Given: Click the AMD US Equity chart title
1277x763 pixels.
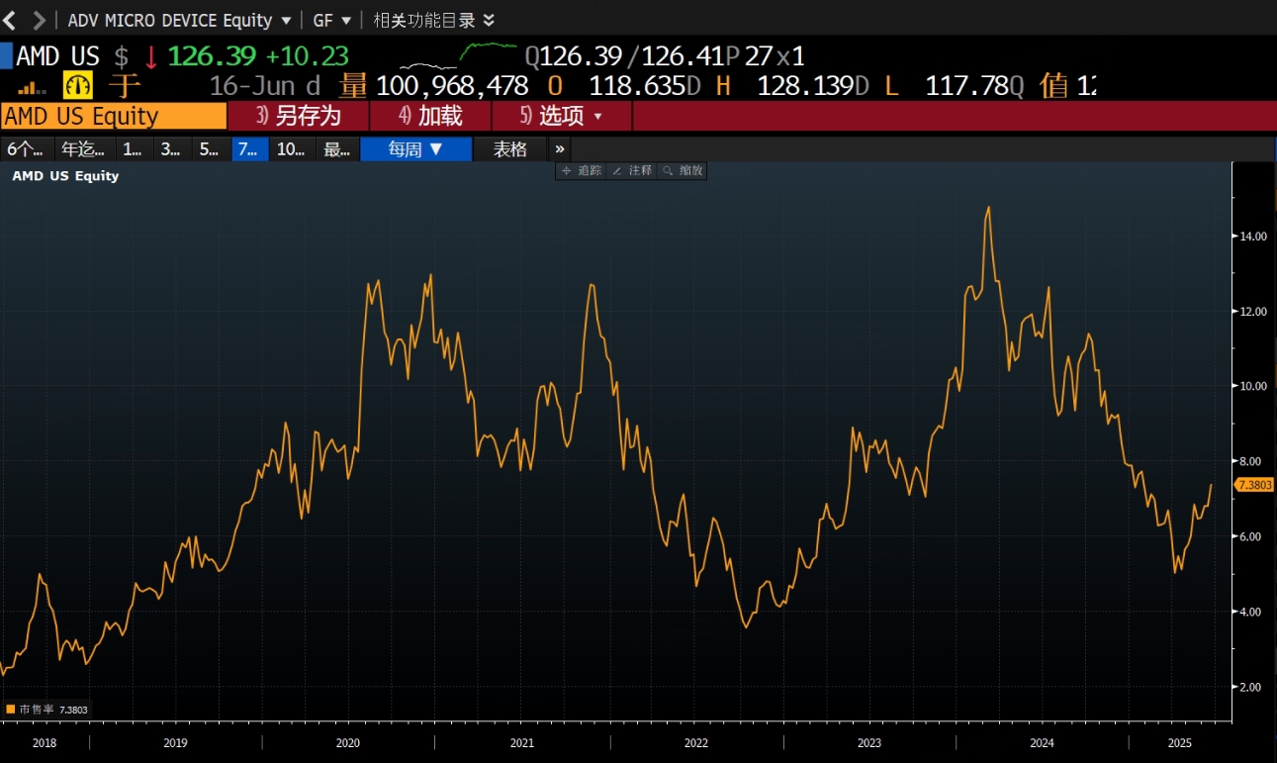Looking at the screenshot, I should pyautogui.click(x=65, y=175).
